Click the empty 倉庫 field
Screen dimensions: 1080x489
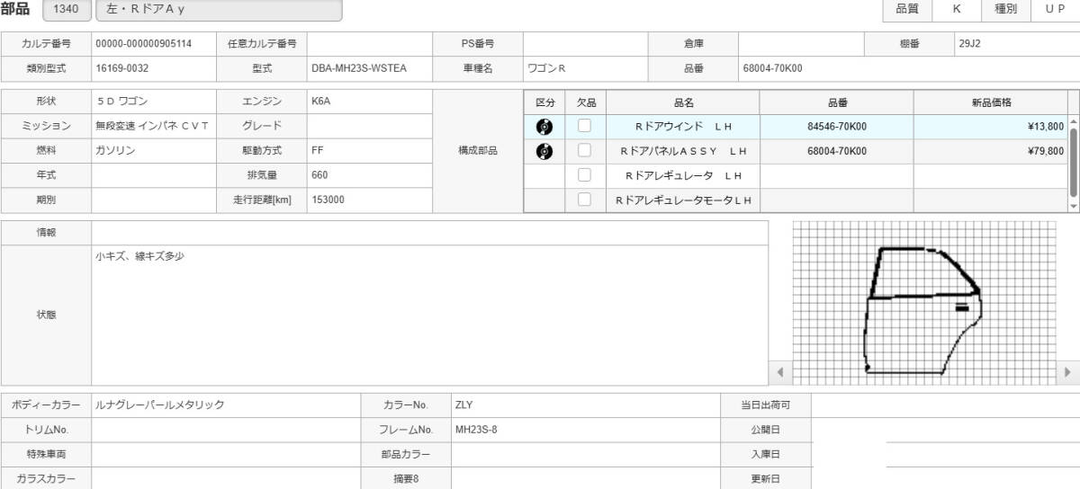(802, 43)
